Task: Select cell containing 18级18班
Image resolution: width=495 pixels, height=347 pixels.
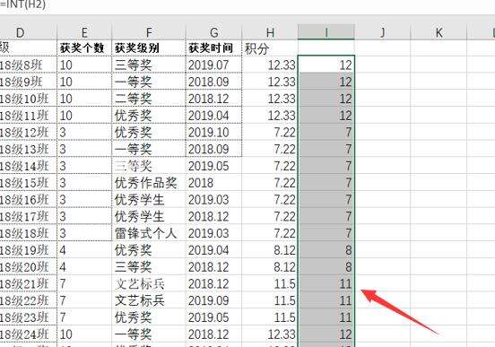Action: tap(28, 233)
